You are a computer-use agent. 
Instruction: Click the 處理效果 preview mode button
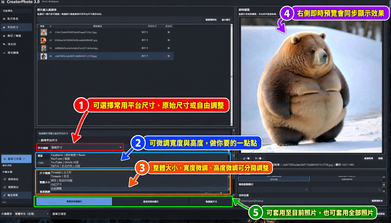(368, 158)
